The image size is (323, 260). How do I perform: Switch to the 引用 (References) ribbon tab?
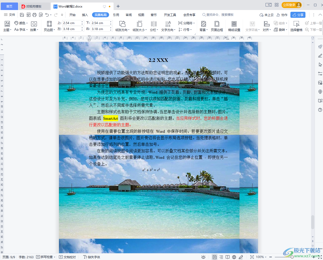pyautogui.click(x=116, y=15)
